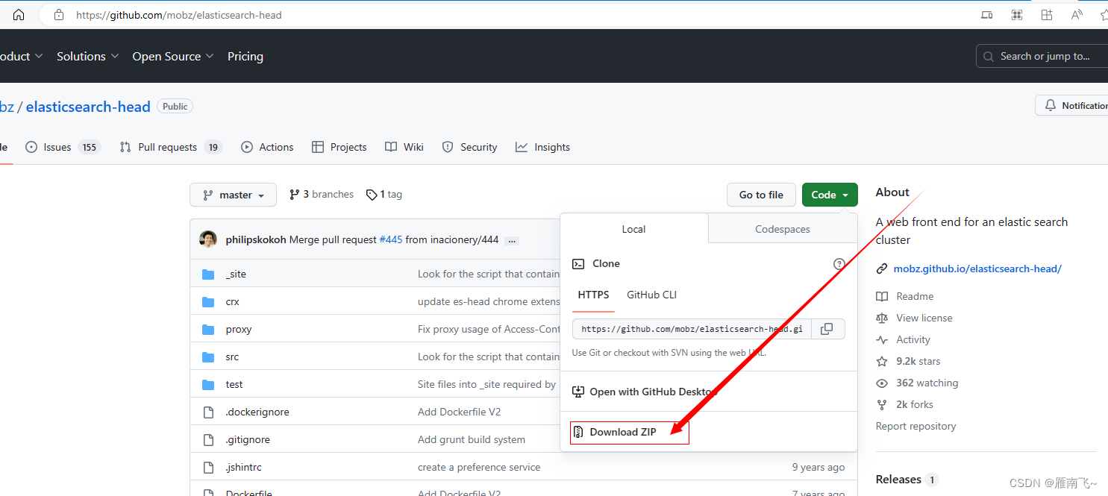This screenshot has height=496, width=1108.
Task: Select the GitHub CLI clone option
Action: coord(651,295)
